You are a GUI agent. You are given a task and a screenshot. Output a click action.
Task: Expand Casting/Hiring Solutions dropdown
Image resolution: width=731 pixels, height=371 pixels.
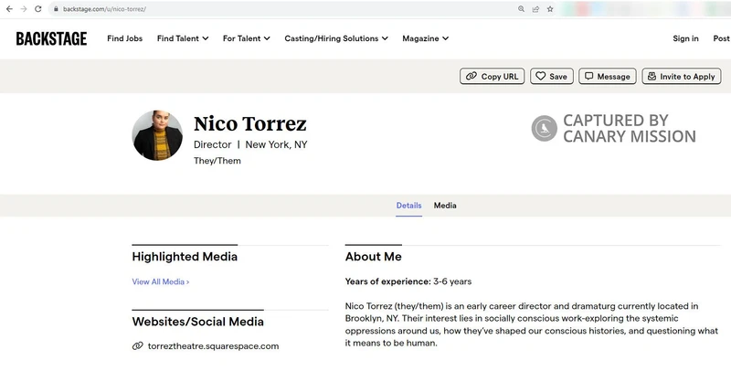(336, 38)
